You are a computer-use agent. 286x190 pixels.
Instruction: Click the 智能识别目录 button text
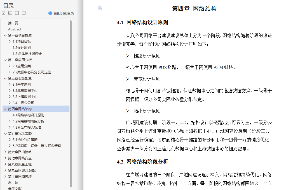64,13
